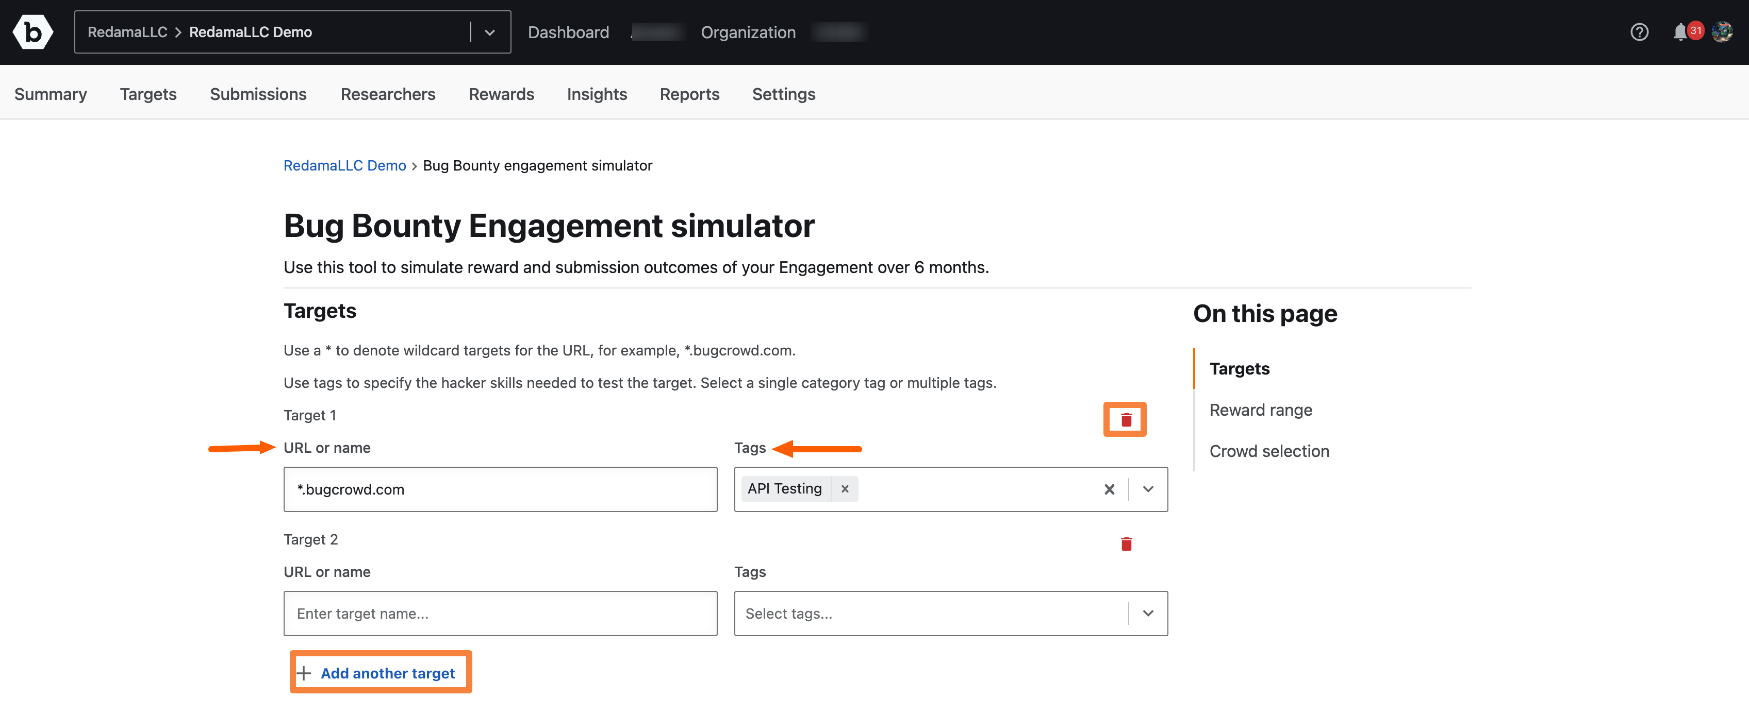The width and height of the screenshot is (1749, 714).
Task: Follow the RedamaLLC Demo breadcrumb link
Action: (x=344, y=165)
